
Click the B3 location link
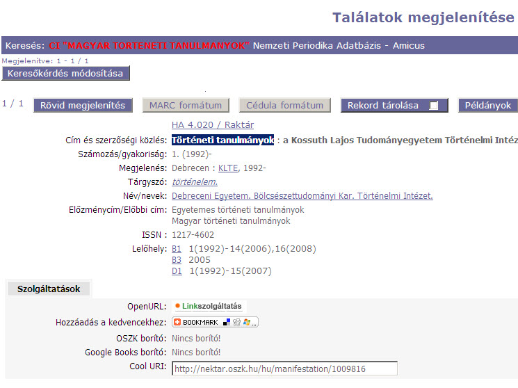[177, 260]
